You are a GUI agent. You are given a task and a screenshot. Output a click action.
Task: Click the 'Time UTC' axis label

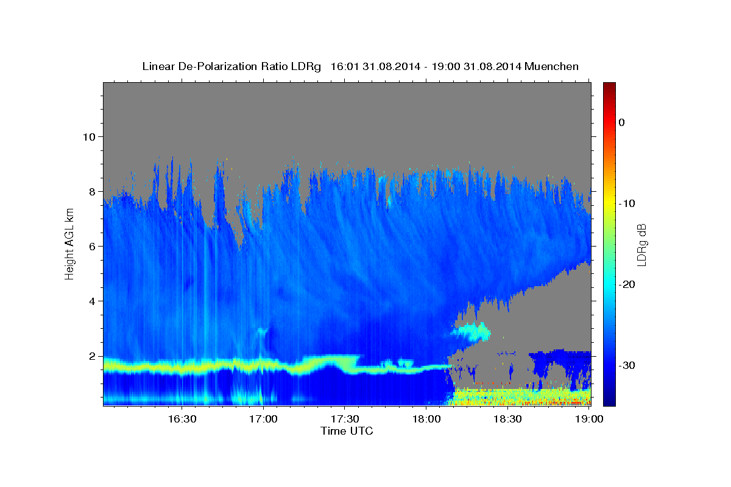[x=347, y=431]
